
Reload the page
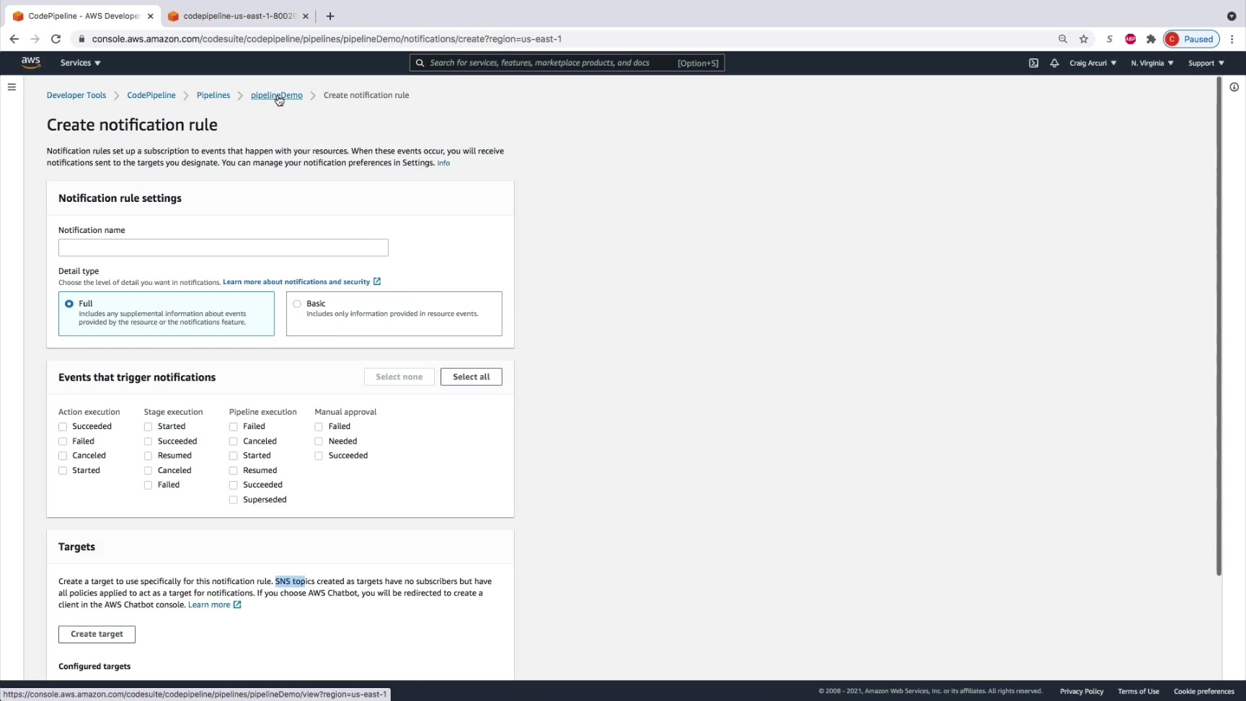tap(56, 39)
